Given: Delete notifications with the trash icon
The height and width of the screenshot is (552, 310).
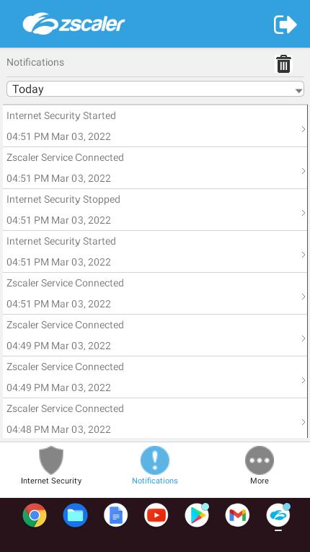Looking at the screenshot, I should [x=283, y=64].
